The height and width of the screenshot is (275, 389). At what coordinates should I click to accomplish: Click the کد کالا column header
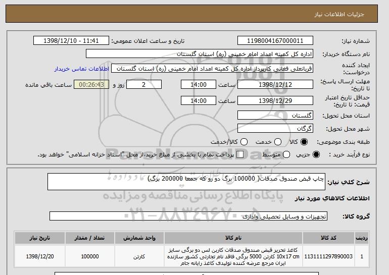click(328, 238)
